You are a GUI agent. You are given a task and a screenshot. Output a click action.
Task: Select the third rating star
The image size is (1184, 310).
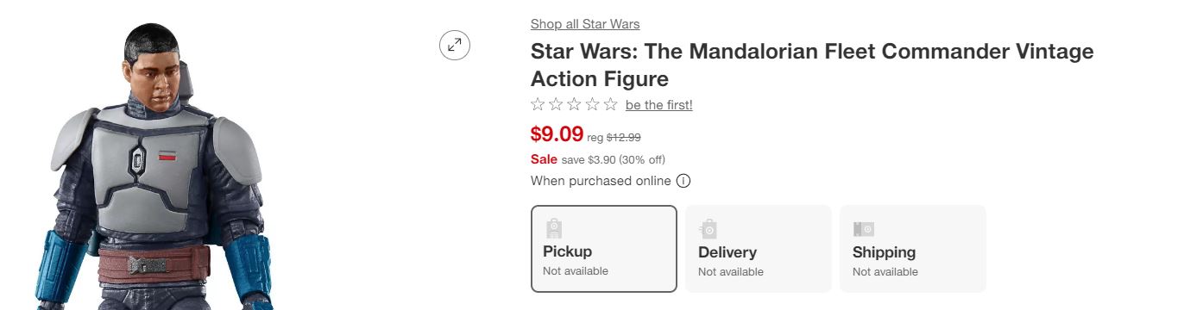574,105
